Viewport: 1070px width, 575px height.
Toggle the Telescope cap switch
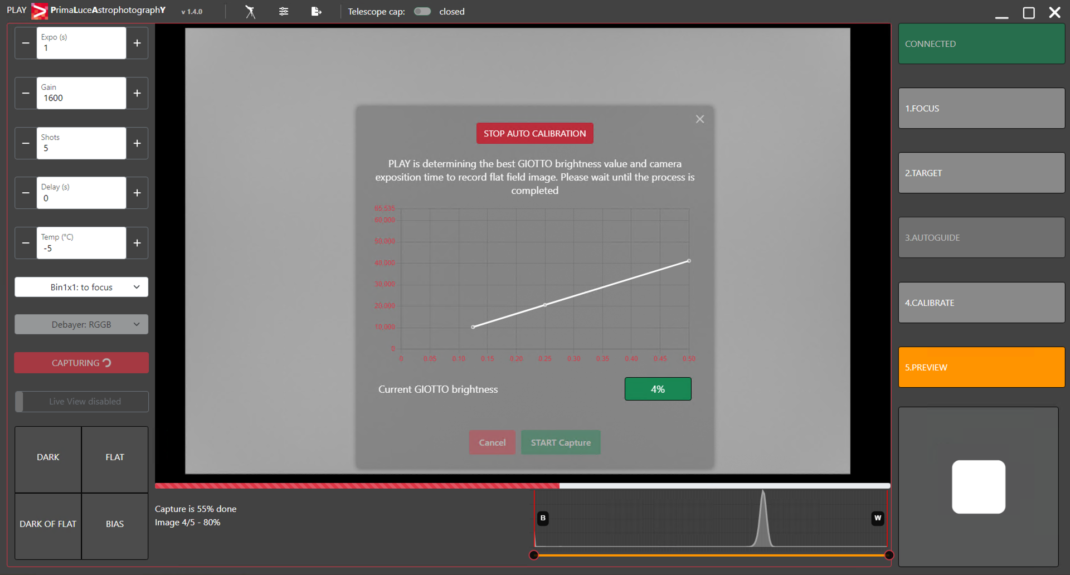pos(422,12)
